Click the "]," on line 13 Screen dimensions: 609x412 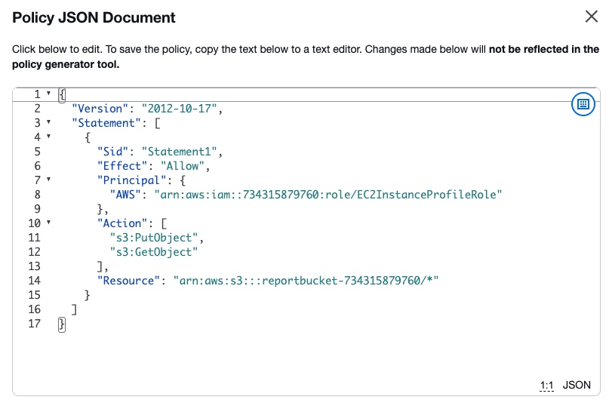(103, 267)
